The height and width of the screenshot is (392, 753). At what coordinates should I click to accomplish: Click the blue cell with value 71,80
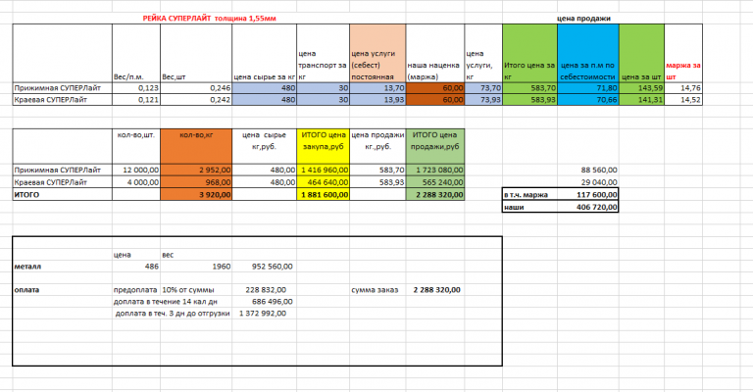pos(588,88)
